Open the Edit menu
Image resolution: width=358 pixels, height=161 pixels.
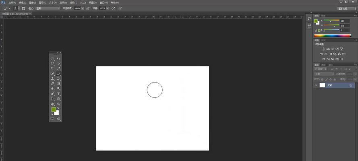(x=23, y=2)
